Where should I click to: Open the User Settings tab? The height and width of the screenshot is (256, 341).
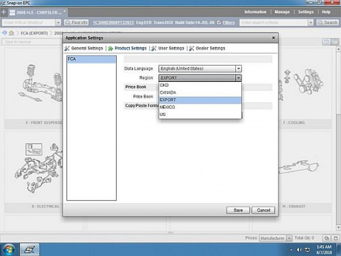(x=168, y=48)
